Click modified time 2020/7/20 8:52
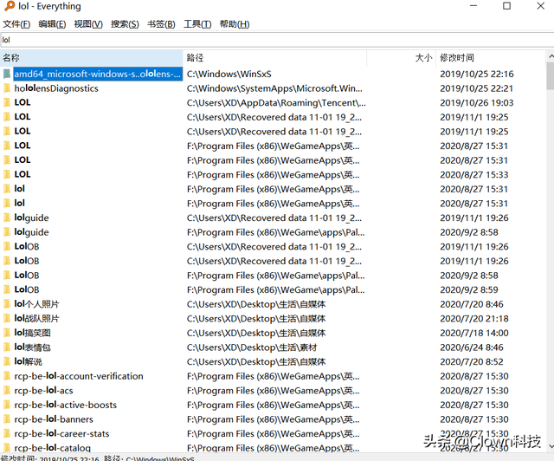The width and height of the screenshot is (554, 461). pyautogui.click(x=471, y=361)
